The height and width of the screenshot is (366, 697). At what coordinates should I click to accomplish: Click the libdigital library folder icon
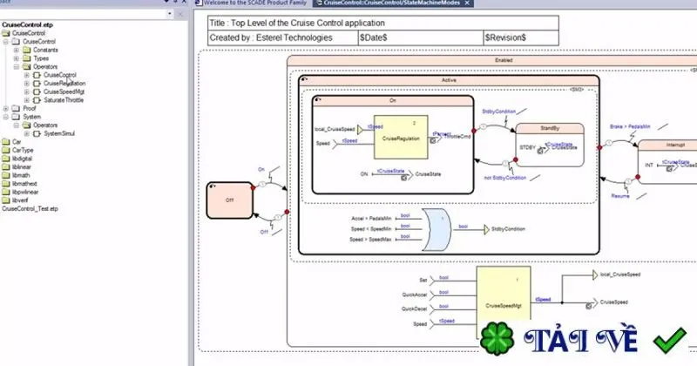[5, 159]
